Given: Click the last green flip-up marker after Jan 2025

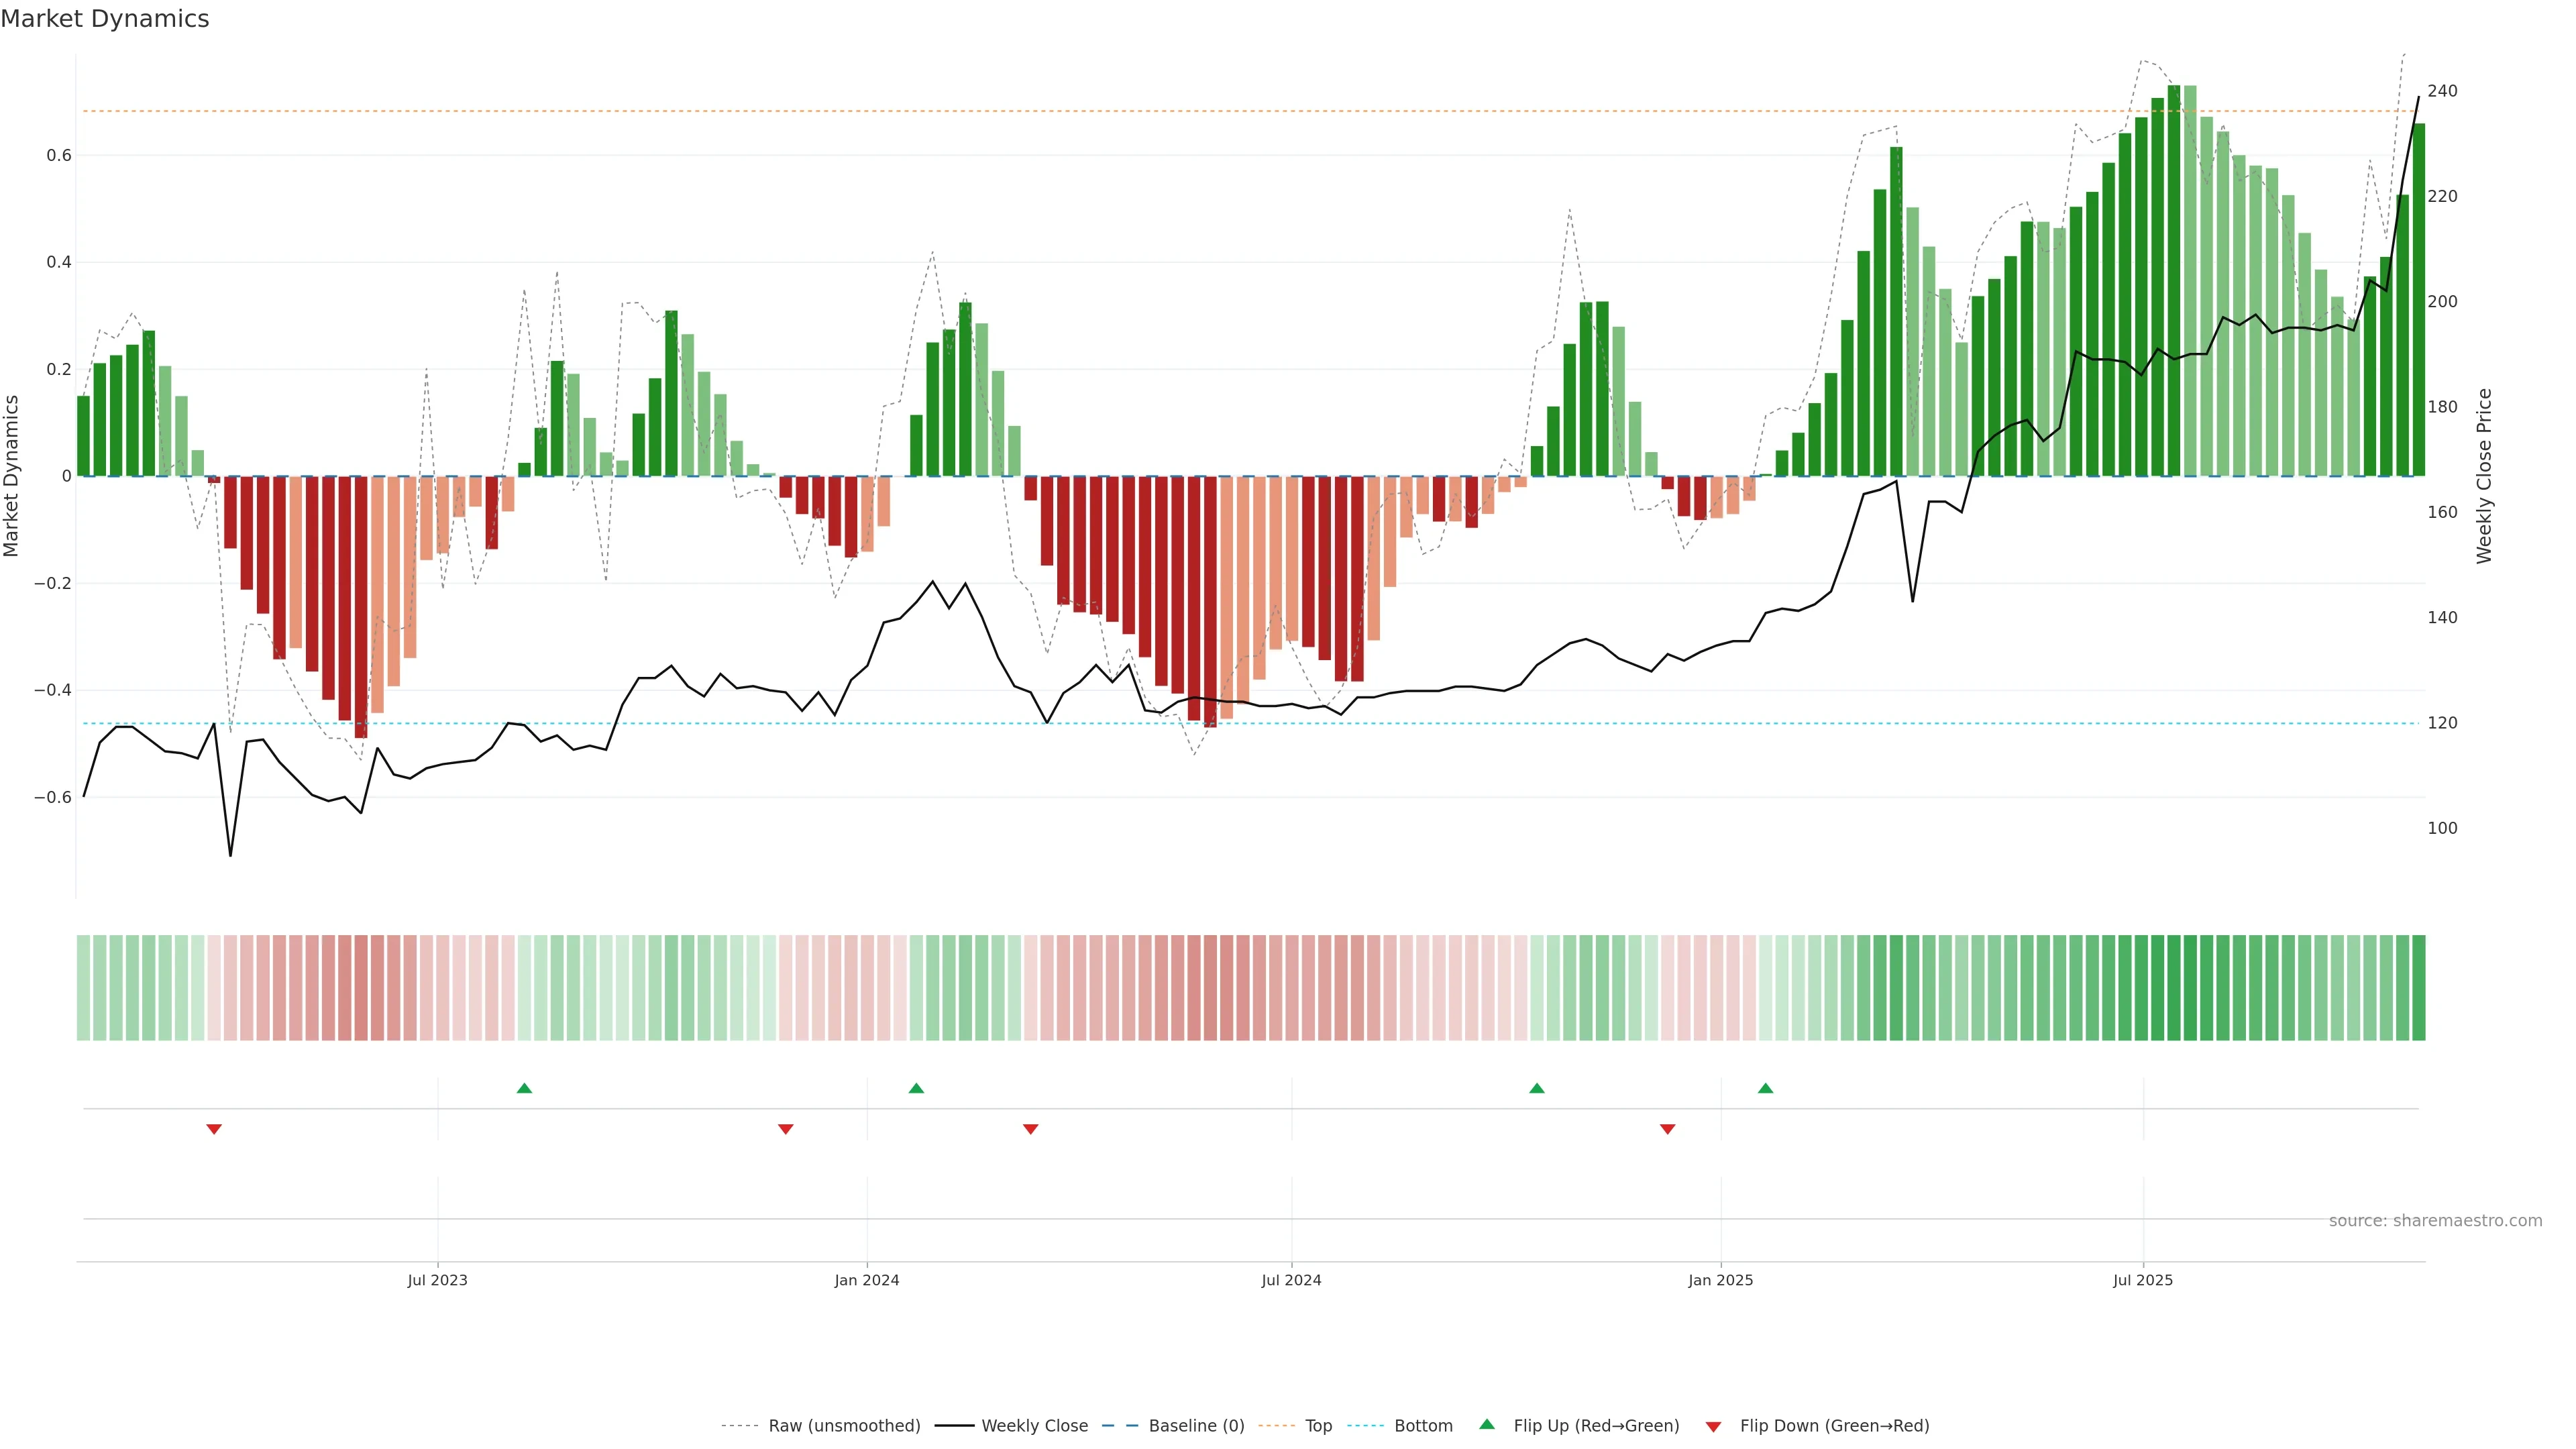Looking at the screenshot, I should 1765,1088.
